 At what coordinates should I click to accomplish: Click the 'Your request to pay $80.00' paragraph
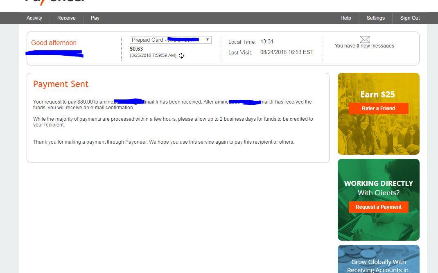click(x=172, y=105)
